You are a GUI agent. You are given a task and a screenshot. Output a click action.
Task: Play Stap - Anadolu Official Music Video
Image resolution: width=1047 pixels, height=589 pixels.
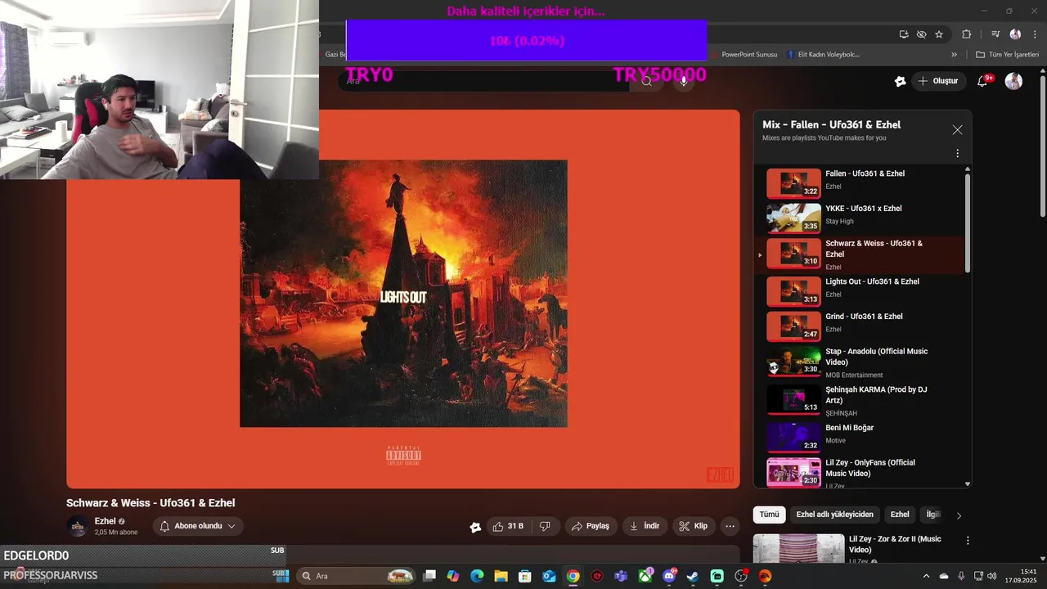[861, 362]
